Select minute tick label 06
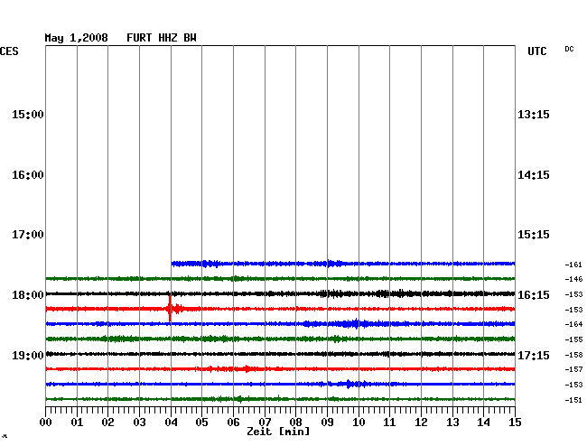 click(233, 423)
